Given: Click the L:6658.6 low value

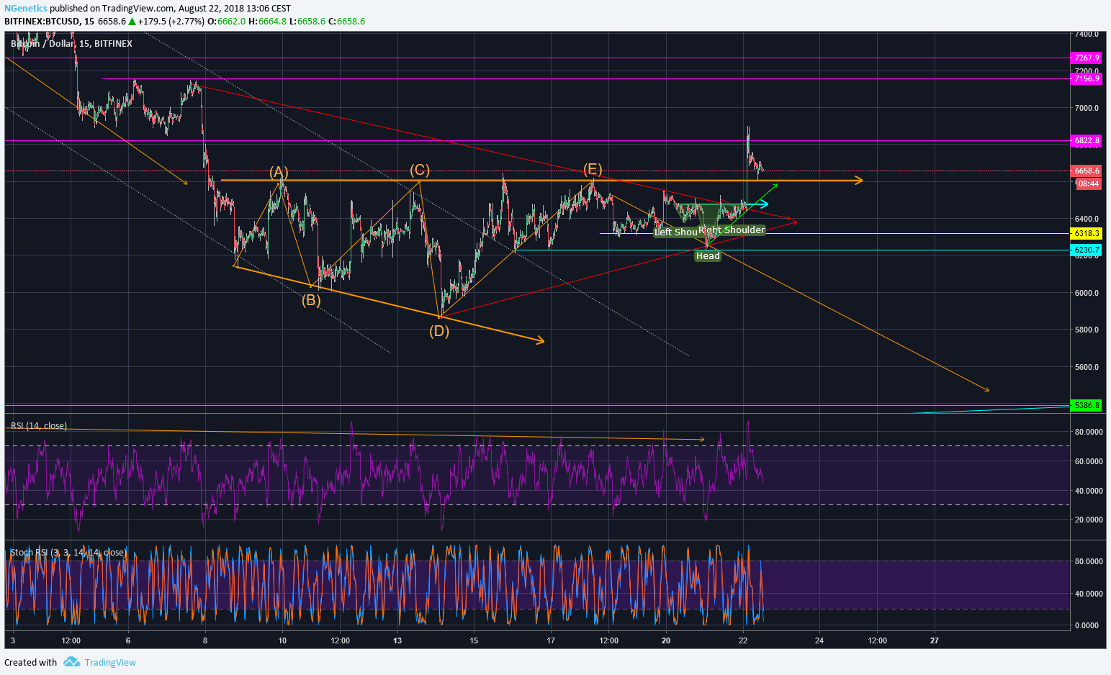Looking at the screenshot, I should [x=307, y=22].
